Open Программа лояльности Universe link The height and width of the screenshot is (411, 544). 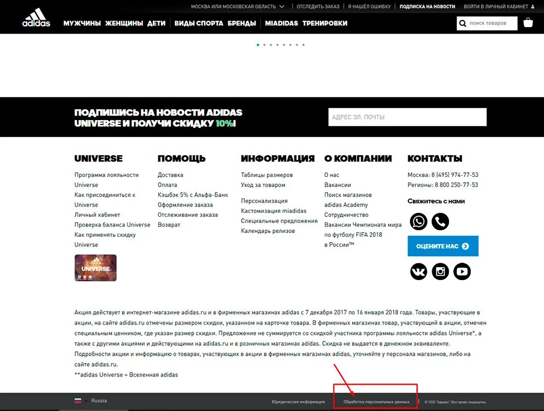[x=106, y=180]
